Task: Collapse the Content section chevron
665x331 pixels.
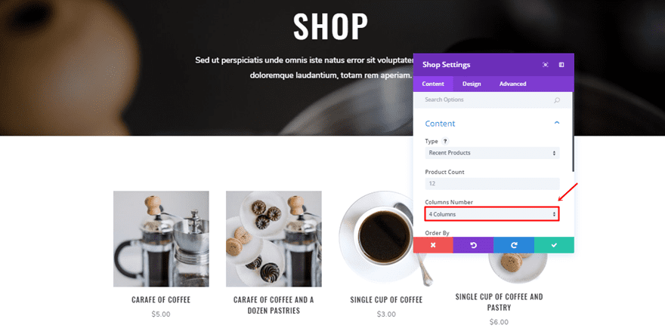Action: 557,123
